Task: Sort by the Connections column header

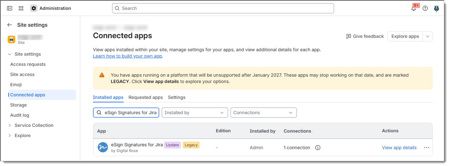Action: [x=299, y=131]
